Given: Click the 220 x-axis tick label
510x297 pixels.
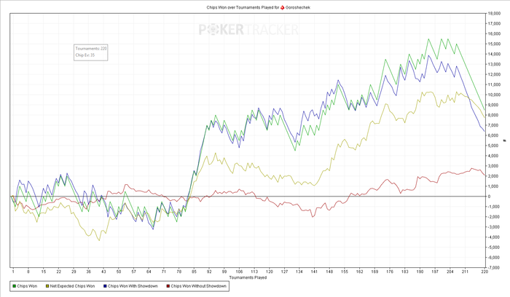Looking at the screenshot, I should [x=484, y=272].
